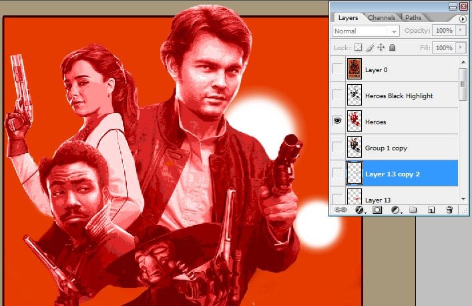Select the Layer 13 copy 2 name
Screen dimensions: 472x306
click(393, 174)
